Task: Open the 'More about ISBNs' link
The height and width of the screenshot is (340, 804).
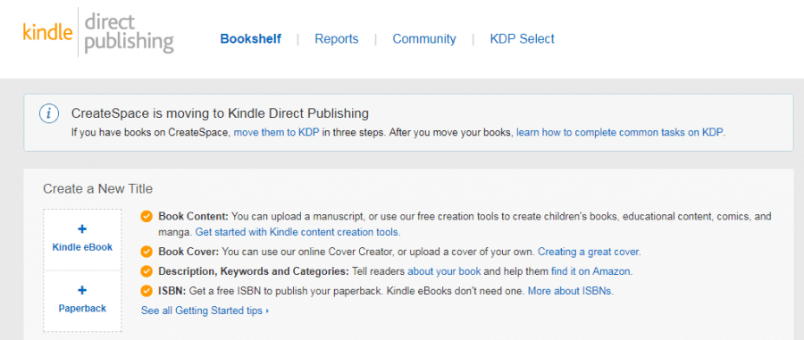Action: pos(570,291)
